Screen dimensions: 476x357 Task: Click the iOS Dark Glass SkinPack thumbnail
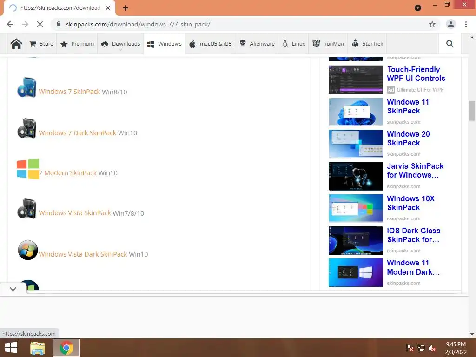[x=356, y=240]
